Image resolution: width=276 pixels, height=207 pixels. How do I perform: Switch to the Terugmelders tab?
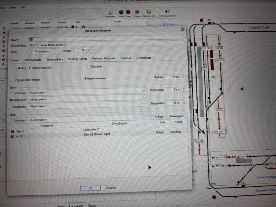click(x=55, y=59)
